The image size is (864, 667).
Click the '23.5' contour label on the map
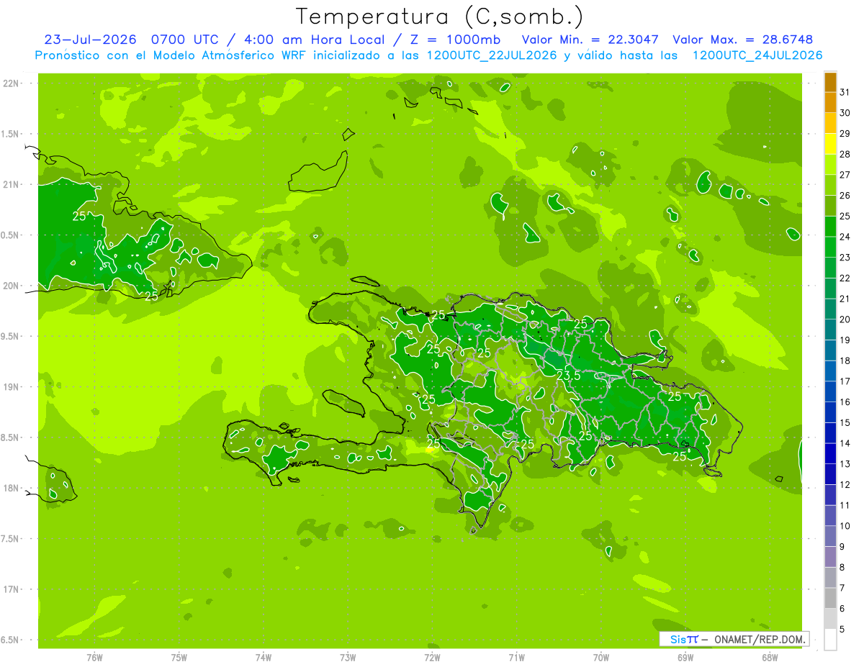pyautogui.click(x=569, y=376)
